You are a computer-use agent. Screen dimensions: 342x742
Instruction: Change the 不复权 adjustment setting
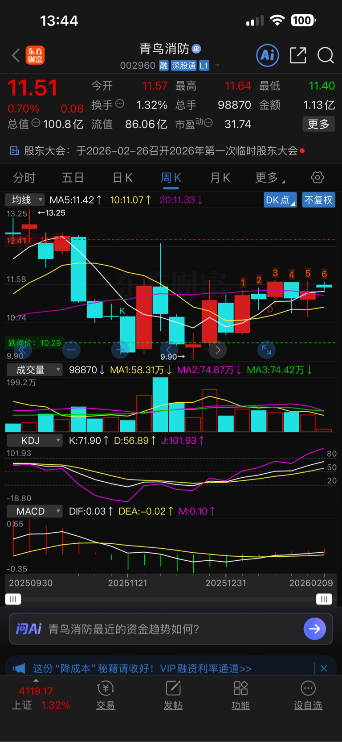pos(318,200)
